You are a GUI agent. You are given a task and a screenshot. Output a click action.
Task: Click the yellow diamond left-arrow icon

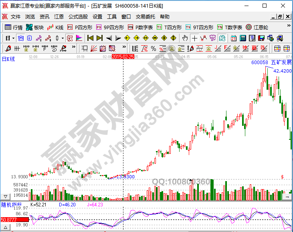point(127,38)
